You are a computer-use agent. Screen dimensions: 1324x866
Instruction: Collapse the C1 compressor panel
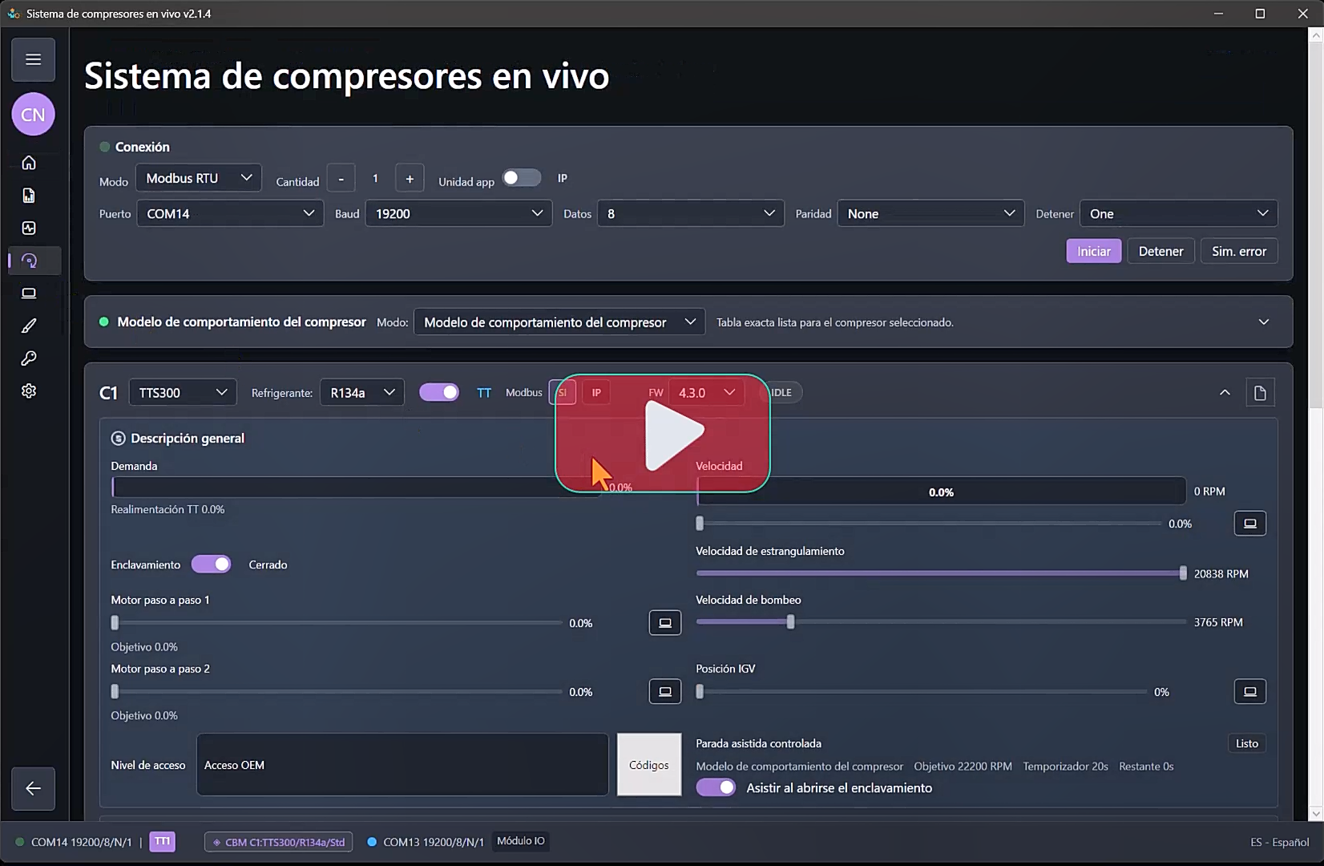[1225, 392]
